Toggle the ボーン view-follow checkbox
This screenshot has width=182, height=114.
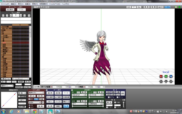[117, 97]
